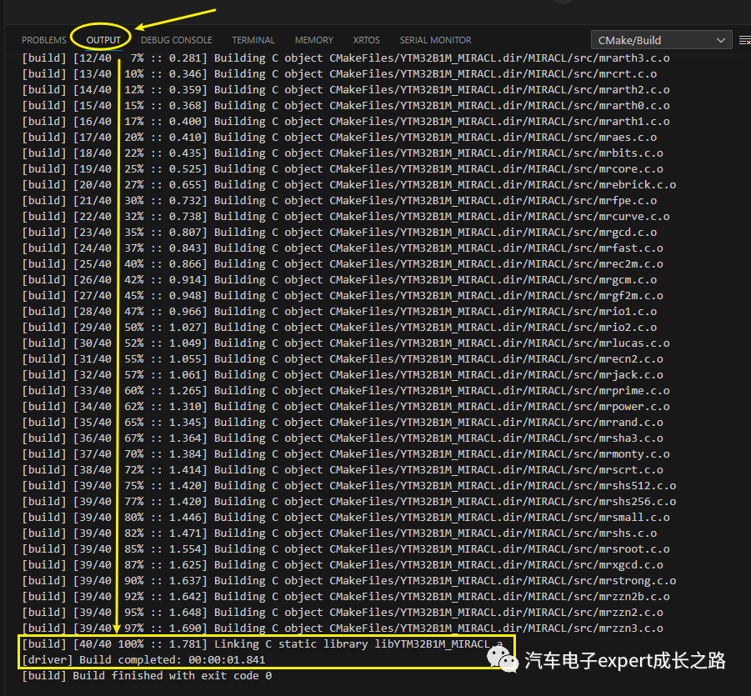Select the mrmonty.c.o build line
751x696 pixels.
(346, 454)
